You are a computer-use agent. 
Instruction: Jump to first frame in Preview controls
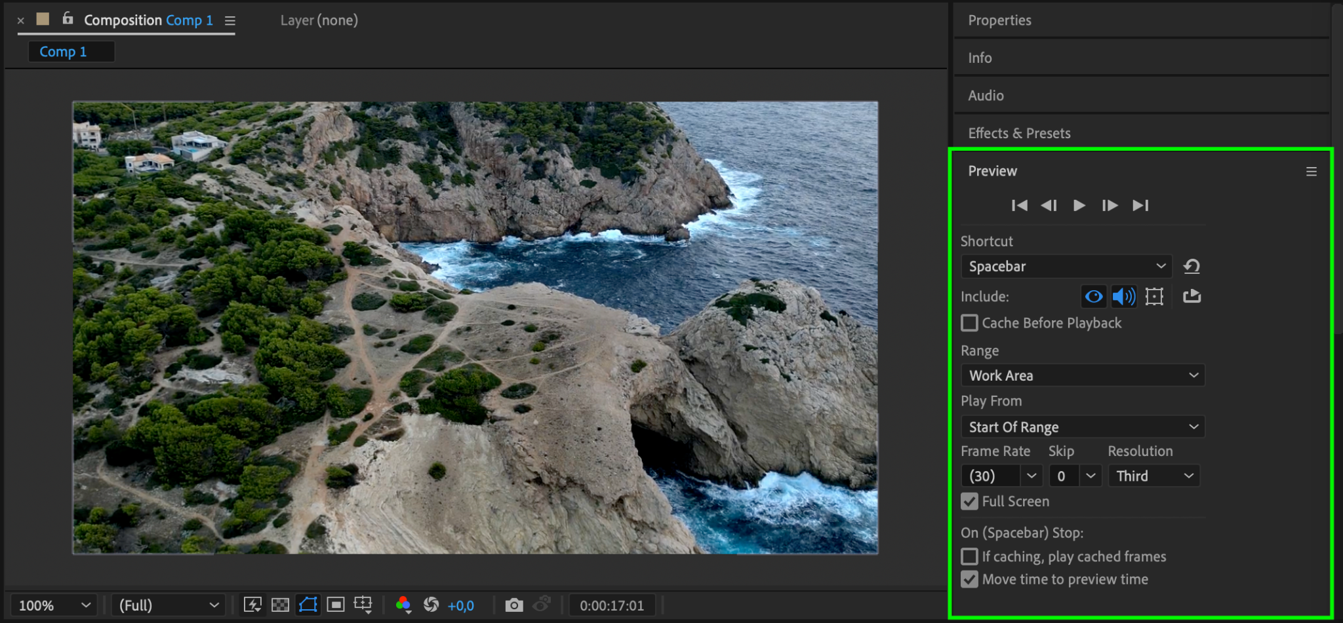pyautogui.click(x=1019, y=206)
